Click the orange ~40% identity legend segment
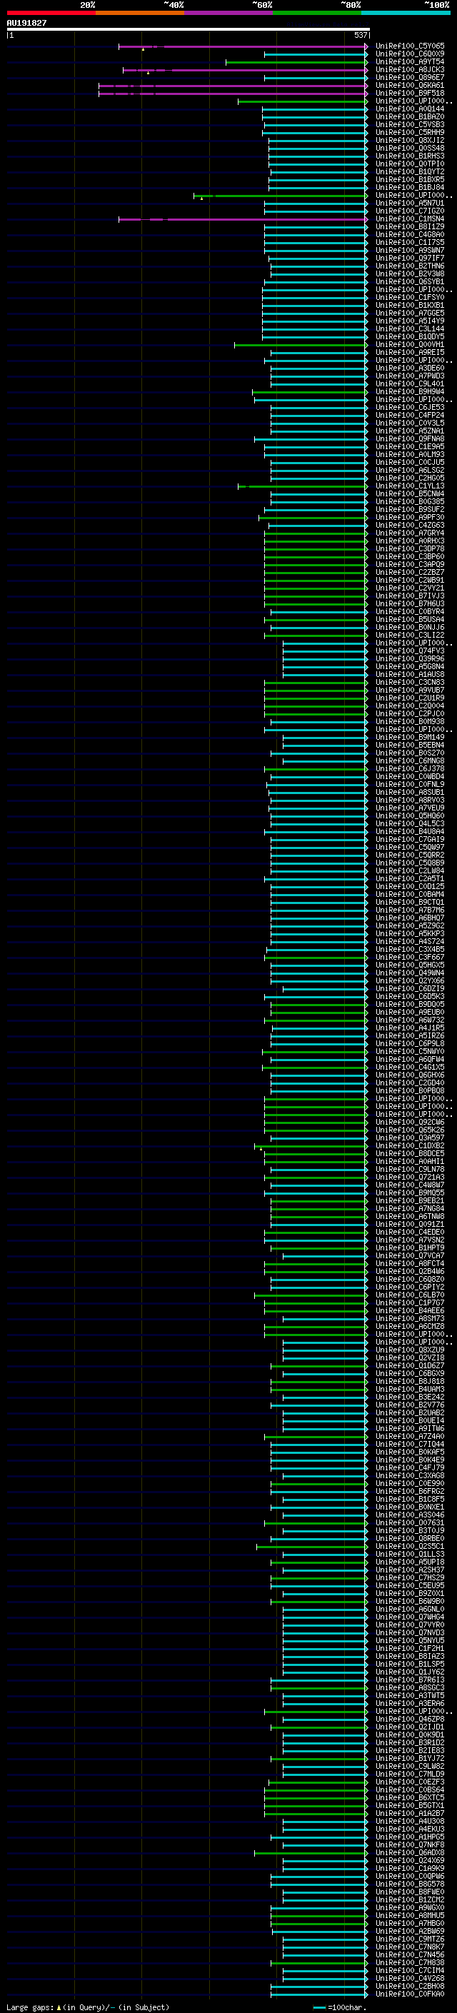The height and width of the screenshot is (2013, 457). coord(140,13)
